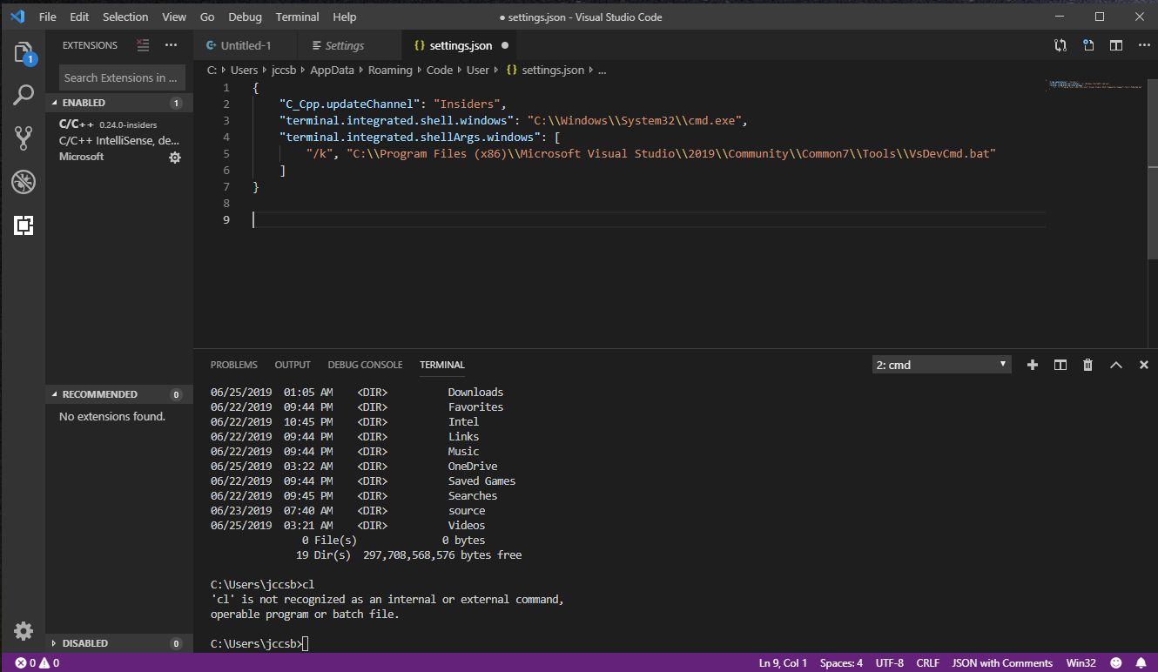This screenshot has width=1158, height=672.
Task: Open changes compare icon in editor toolbar
Action: coord(1060,45)
